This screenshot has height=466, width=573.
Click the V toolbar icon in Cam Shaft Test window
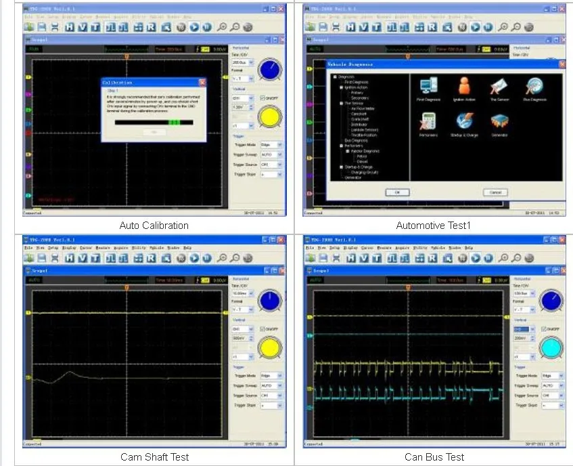[x=83, y=258]
